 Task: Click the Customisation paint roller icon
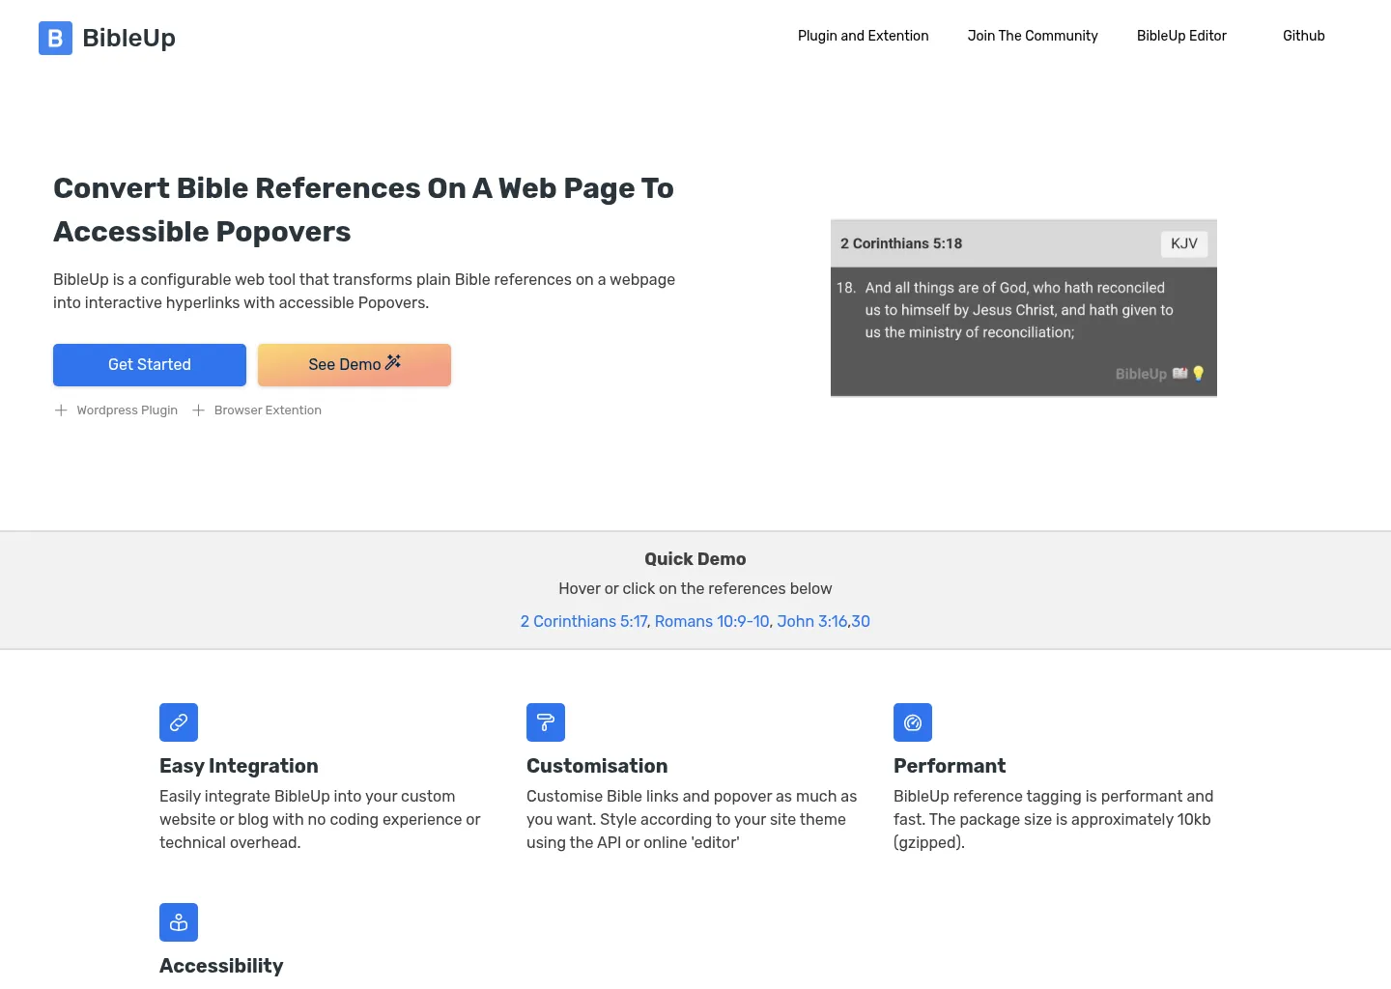(x=546, y=722)
